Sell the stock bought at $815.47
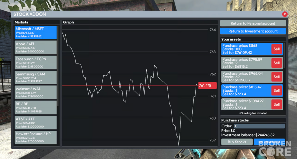Image resolution: width=297 pixels, height=159 pixels. click(277, 90)
